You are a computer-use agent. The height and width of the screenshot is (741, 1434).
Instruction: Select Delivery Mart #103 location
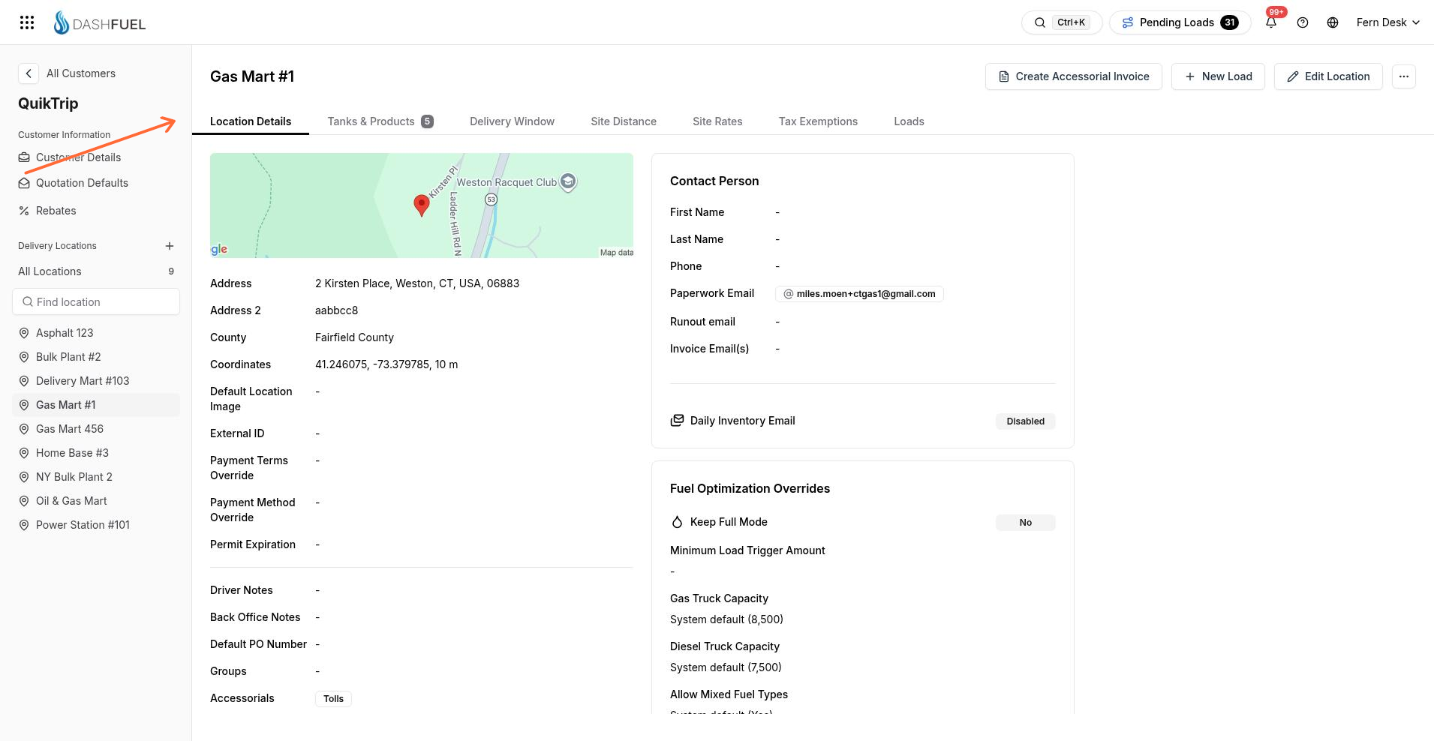[96, 381]
